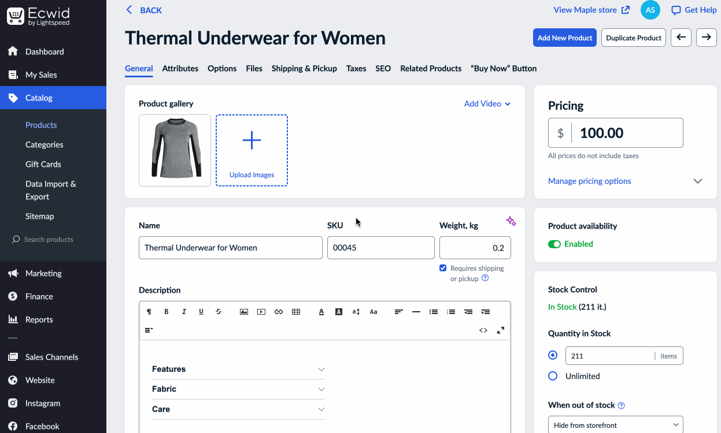This screenshot has height=433, width=721.
Task: Create a numbered list
Action: coord(451,312)
